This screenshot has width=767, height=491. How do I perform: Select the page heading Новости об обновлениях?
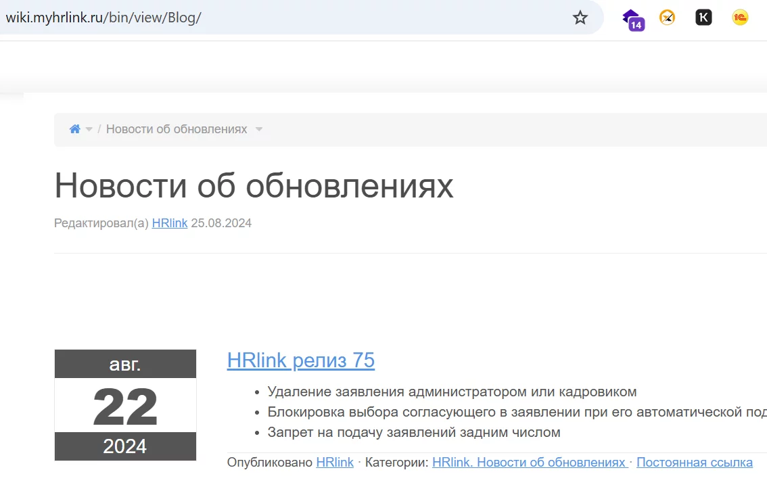pyautogui.click(x=254, y=186)
